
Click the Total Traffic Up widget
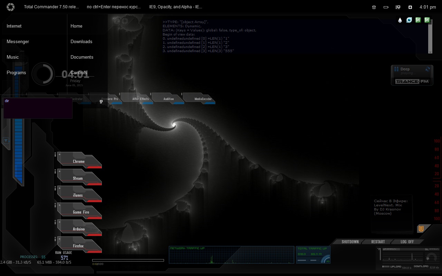pos(313,255)
